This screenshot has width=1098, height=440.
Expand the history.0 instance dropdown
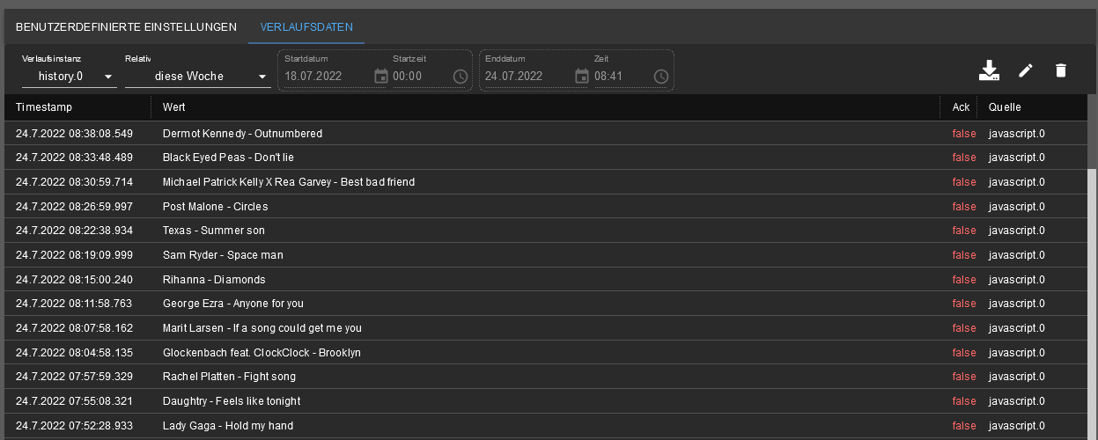tap(69, 77)
